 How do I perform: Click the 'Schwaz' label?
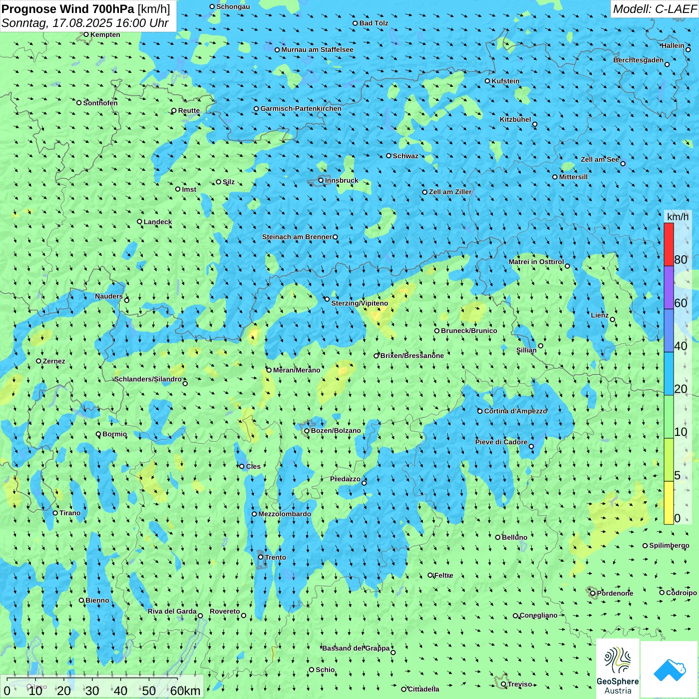coord(405,156)
